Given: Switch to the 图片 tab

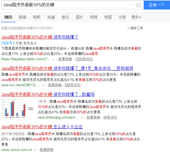Looking at the screenshot, I should 79,17.
